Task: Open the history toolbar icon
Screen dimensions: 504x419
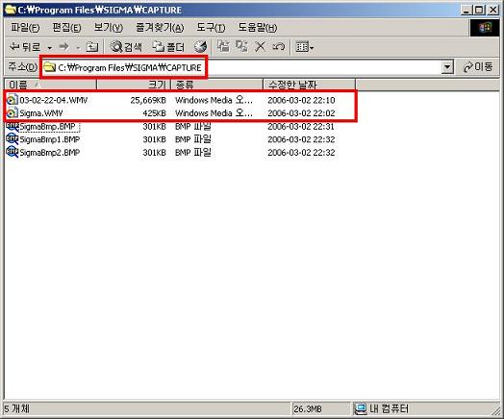Action: (x=200, y=47)
